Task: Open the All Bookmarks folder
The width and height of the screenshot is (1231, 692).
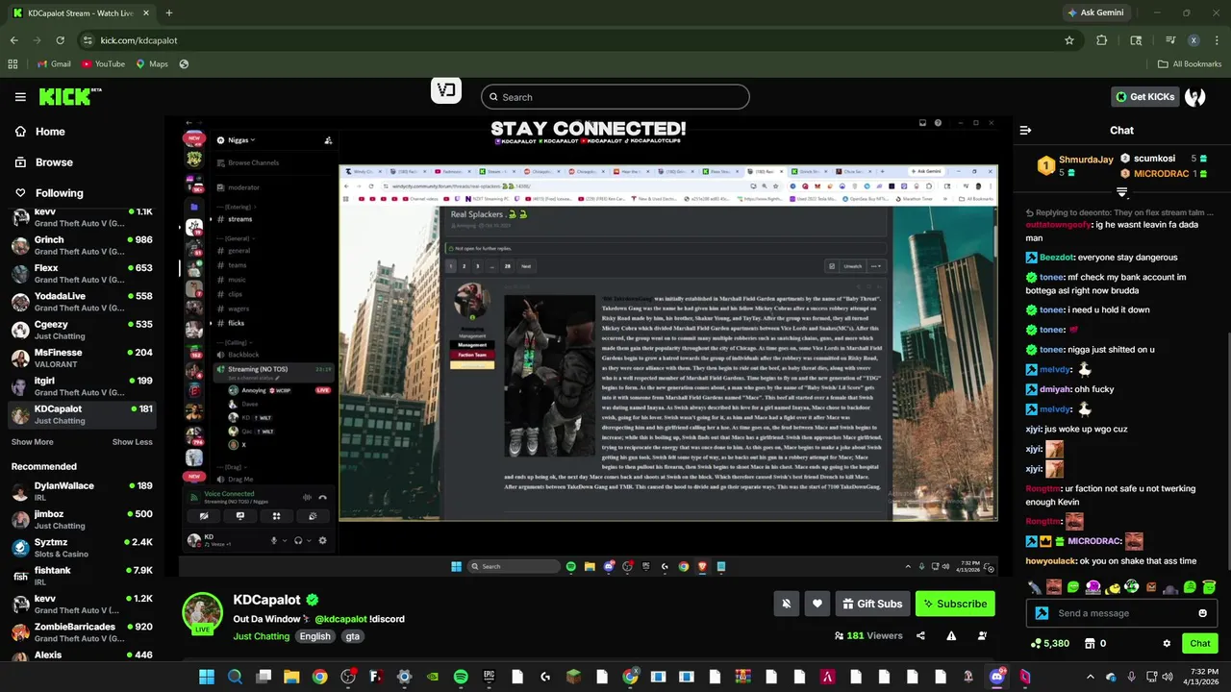Action: (x=1190, y=64)
